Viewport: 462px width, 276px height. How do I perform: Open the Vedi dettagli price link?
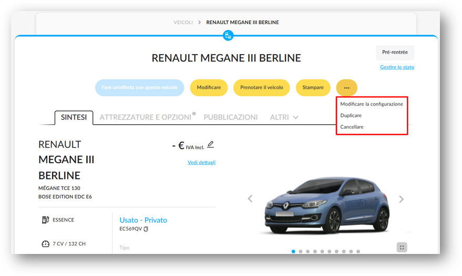201,163
